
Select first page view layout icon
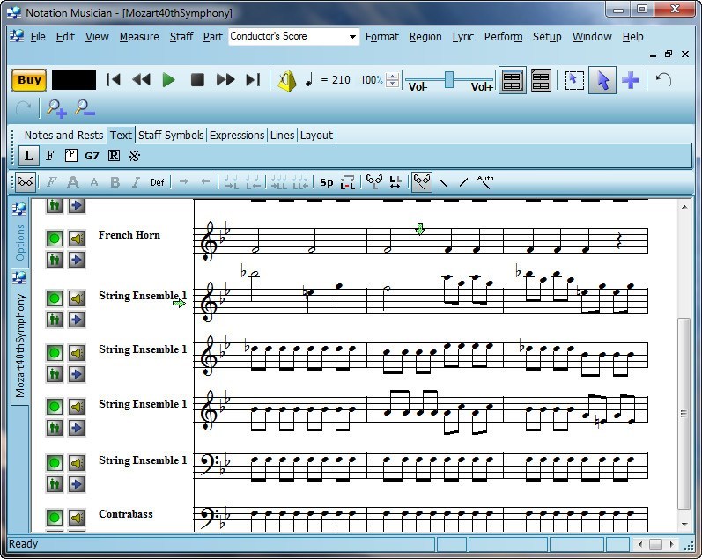[x=512, y=81]
